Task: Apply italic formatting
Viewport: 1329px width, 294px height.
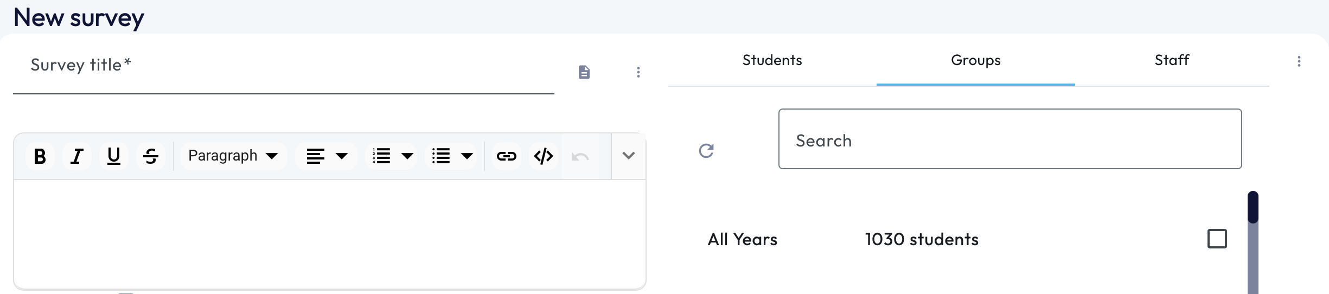Action: tap(77, 156)
